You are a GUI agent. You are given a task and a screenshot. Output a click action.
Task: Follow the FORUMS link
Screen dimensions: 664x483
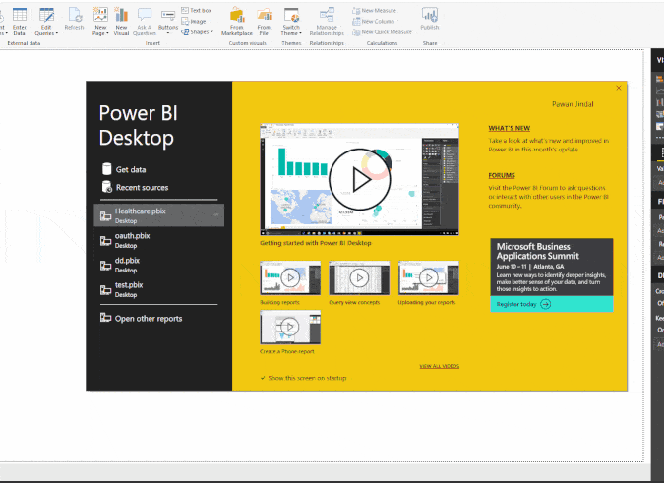click(502, 175)
